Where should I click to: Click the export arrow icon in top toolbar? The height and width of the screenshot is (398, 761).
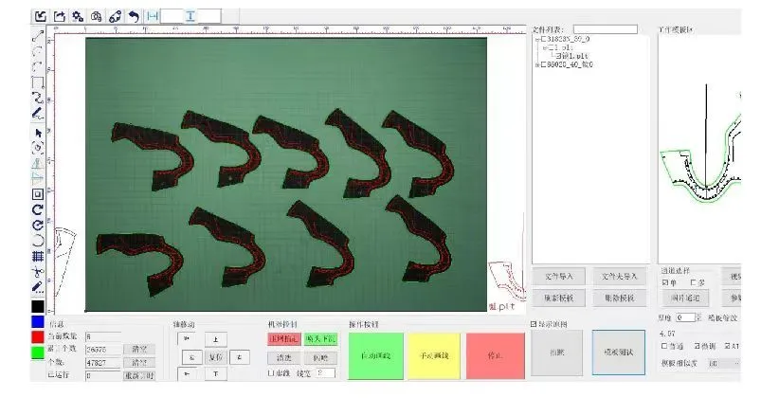(x=59, y=16)
